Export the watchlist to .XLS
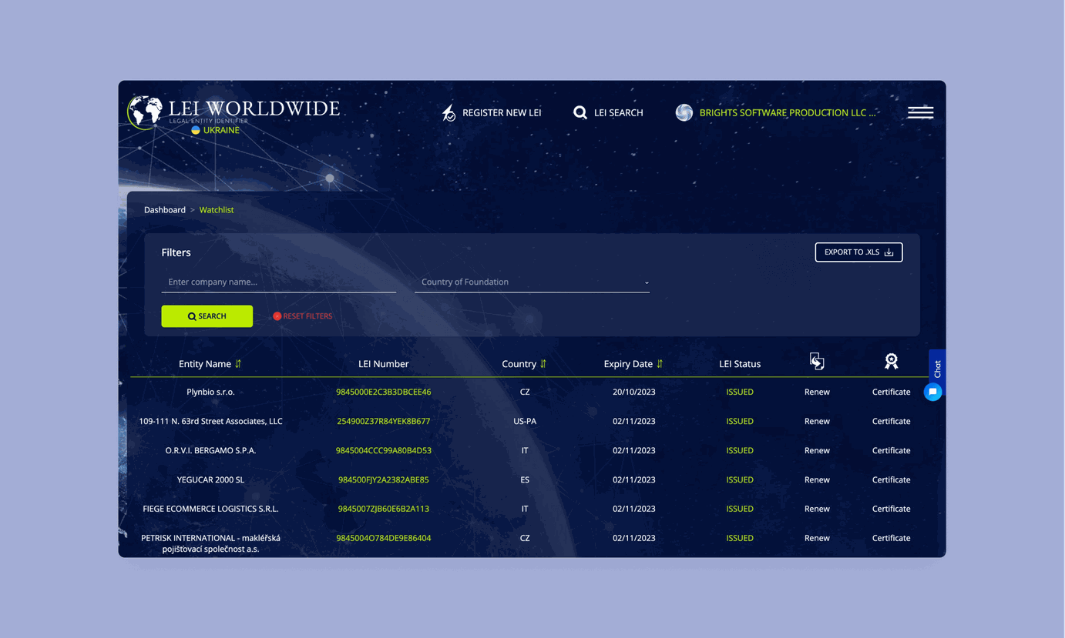This screenshot has width=1065, height=638. [858, 252]
